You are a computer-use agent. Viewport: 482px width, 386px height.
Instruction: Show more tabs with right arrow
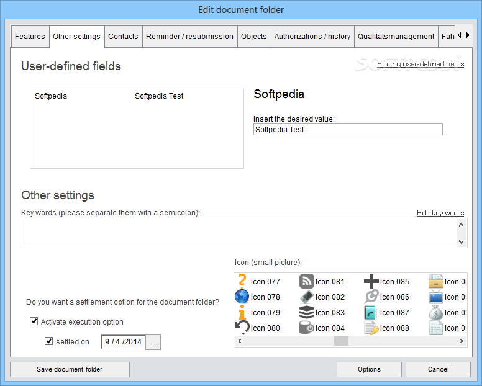coord(468,35)
